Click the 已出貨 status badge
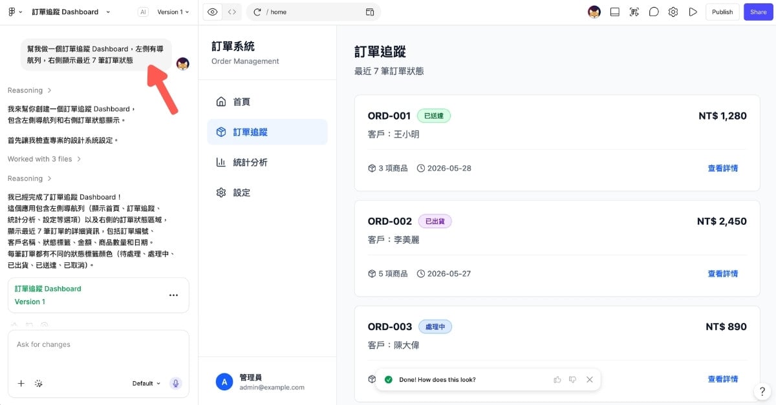Viewport: 776px width, 405px height. point(435,221)
